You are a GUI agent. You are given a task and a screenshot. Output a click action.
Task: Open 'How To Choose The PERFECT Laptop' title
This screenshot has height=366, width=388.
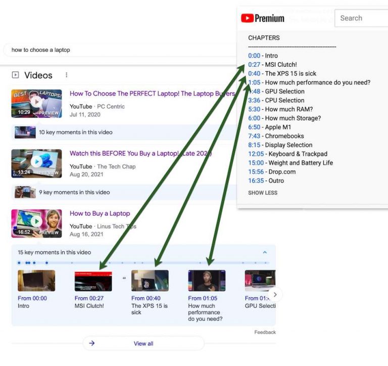pyautogui.click(x=152, y=94)
